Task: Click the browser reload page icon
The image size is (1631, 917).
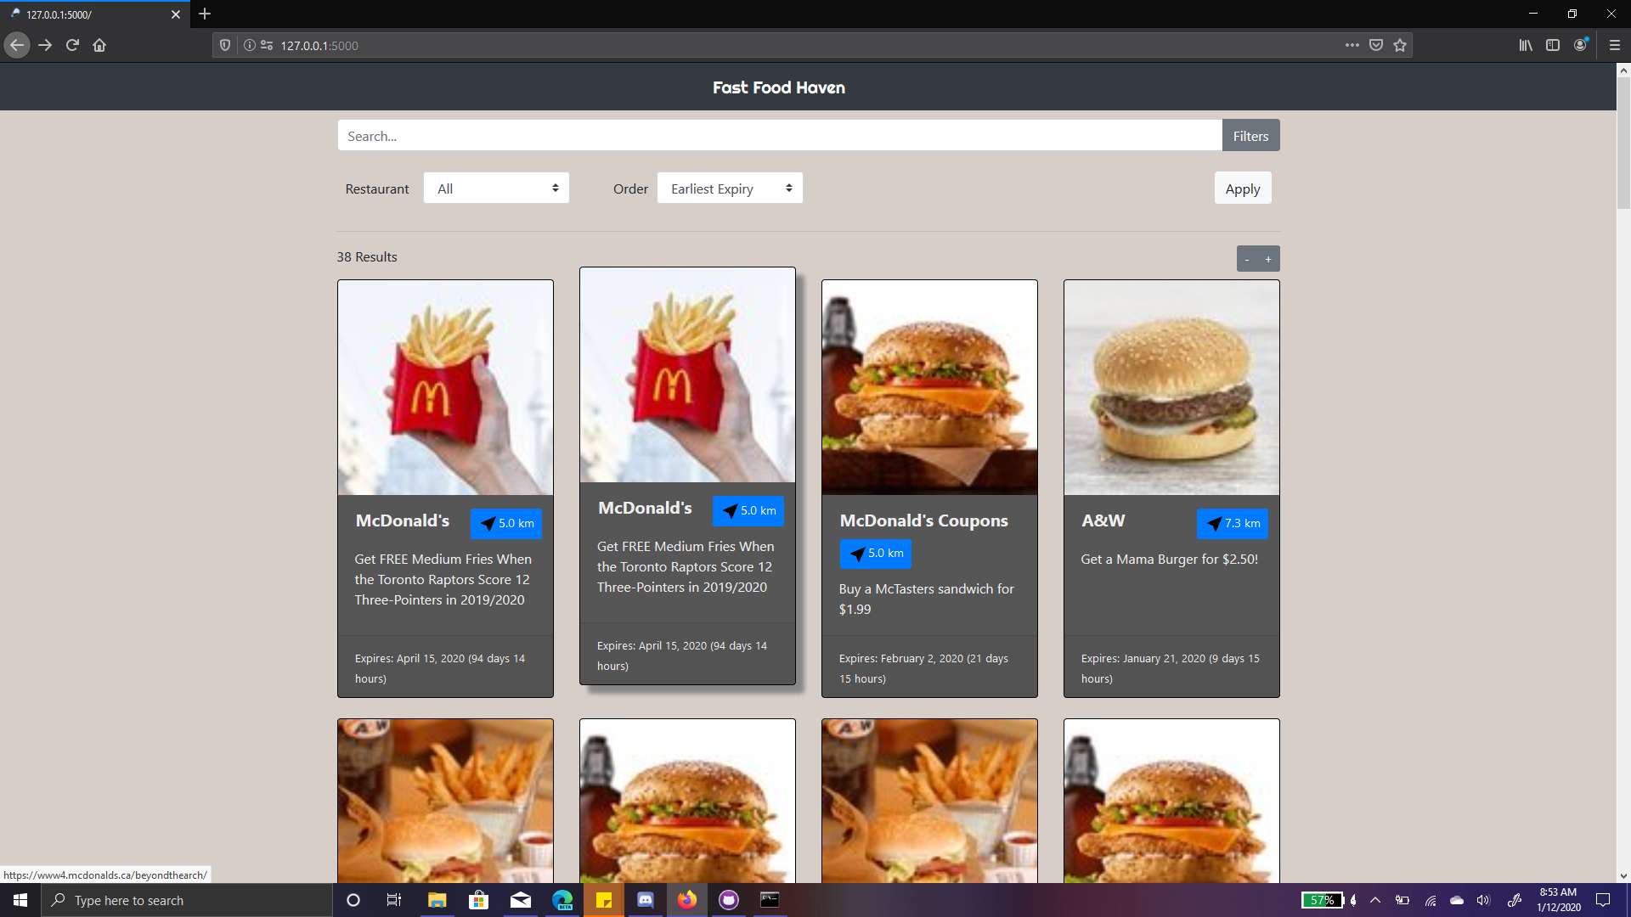Action: (72, 45)
